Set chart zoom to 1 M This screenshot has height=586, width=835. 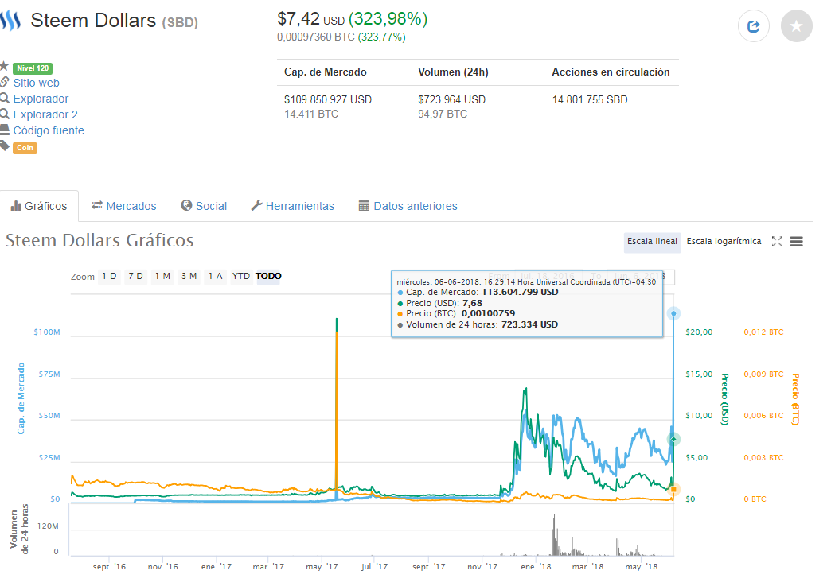(x=162, y=276)
